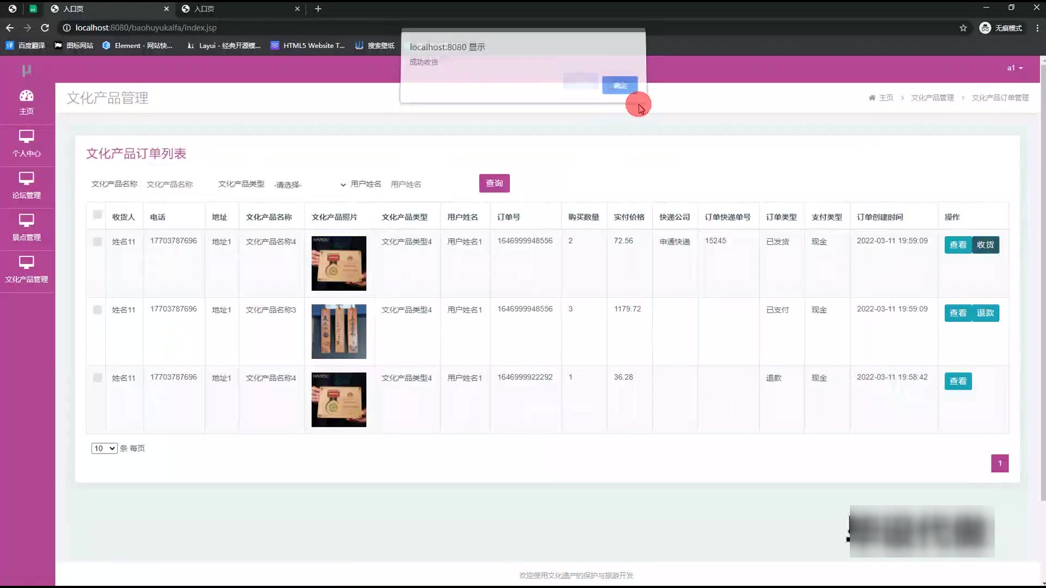This screenshot has width=1046, height=588.
Task: Click the page 1 pagination button
Action: coord(999,463)
